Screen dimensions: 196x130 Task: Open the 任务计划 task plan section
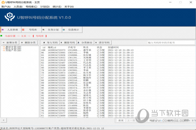(52, 30)
